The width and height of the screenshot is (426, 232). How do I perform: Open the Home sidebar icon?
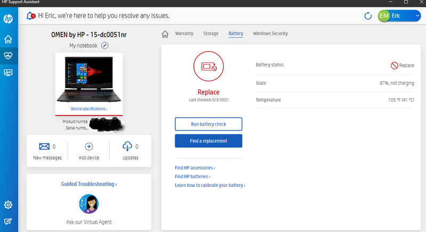[x=9, y=39]
